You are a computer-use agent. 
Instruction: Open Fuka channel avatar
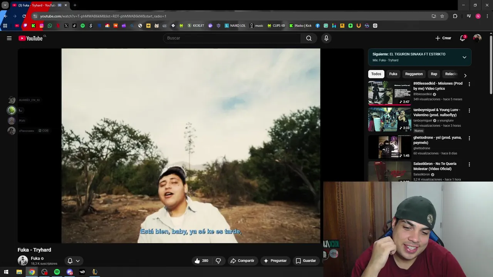click(x=23, y=260)
